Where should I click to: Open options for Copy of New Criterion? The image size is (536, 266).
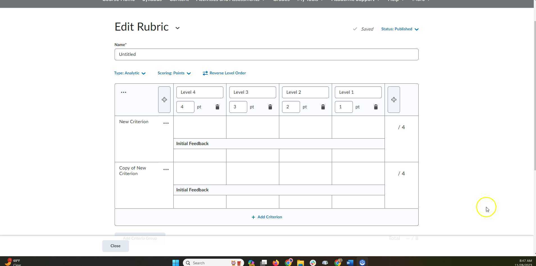[166, 169]
